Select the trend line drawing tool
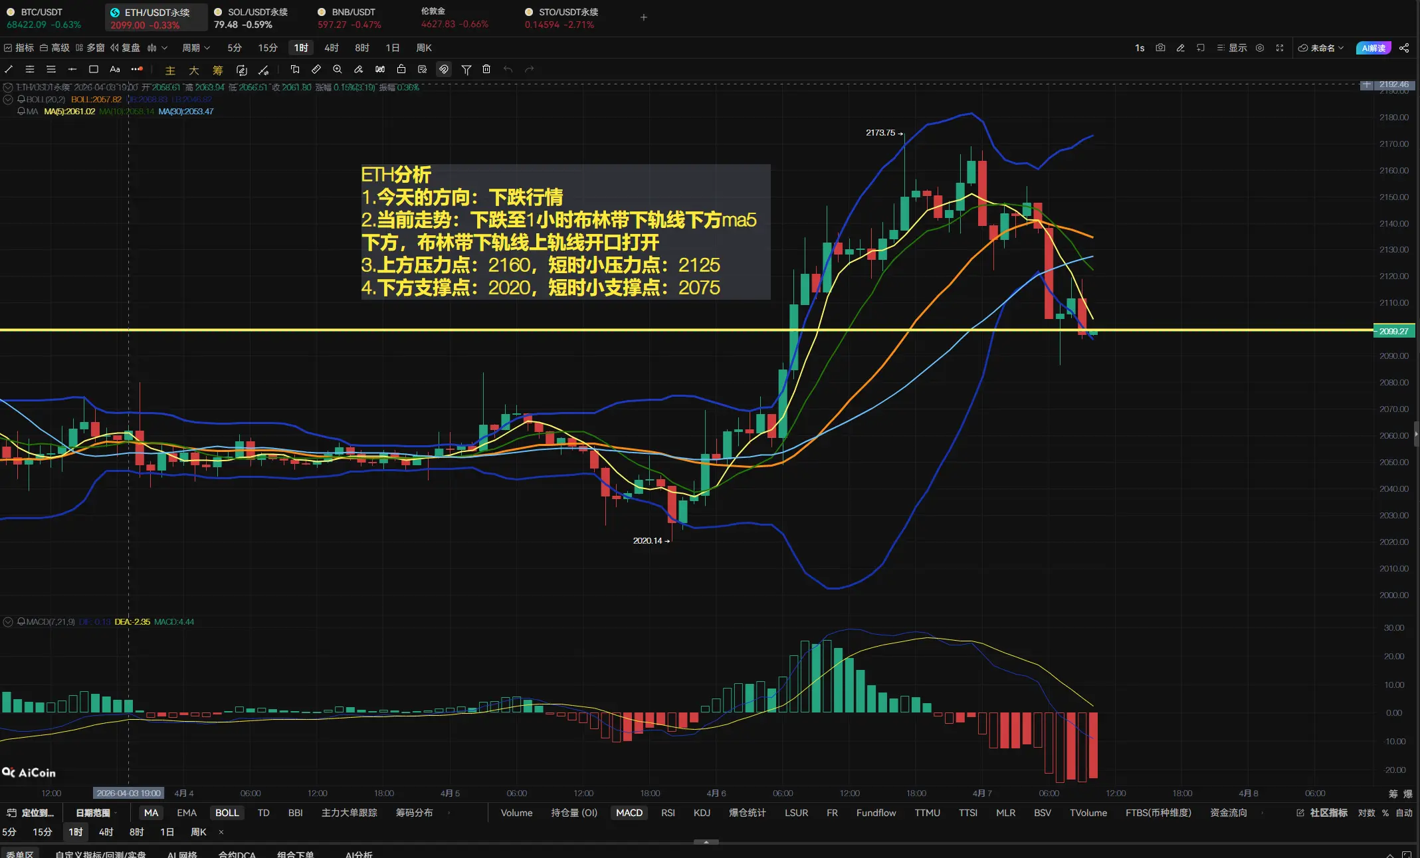 tap(9, 69)
